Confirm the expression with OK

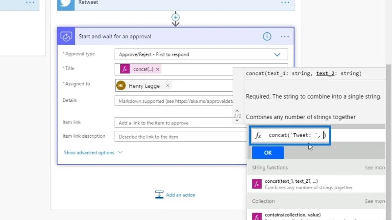pos(268,153)
